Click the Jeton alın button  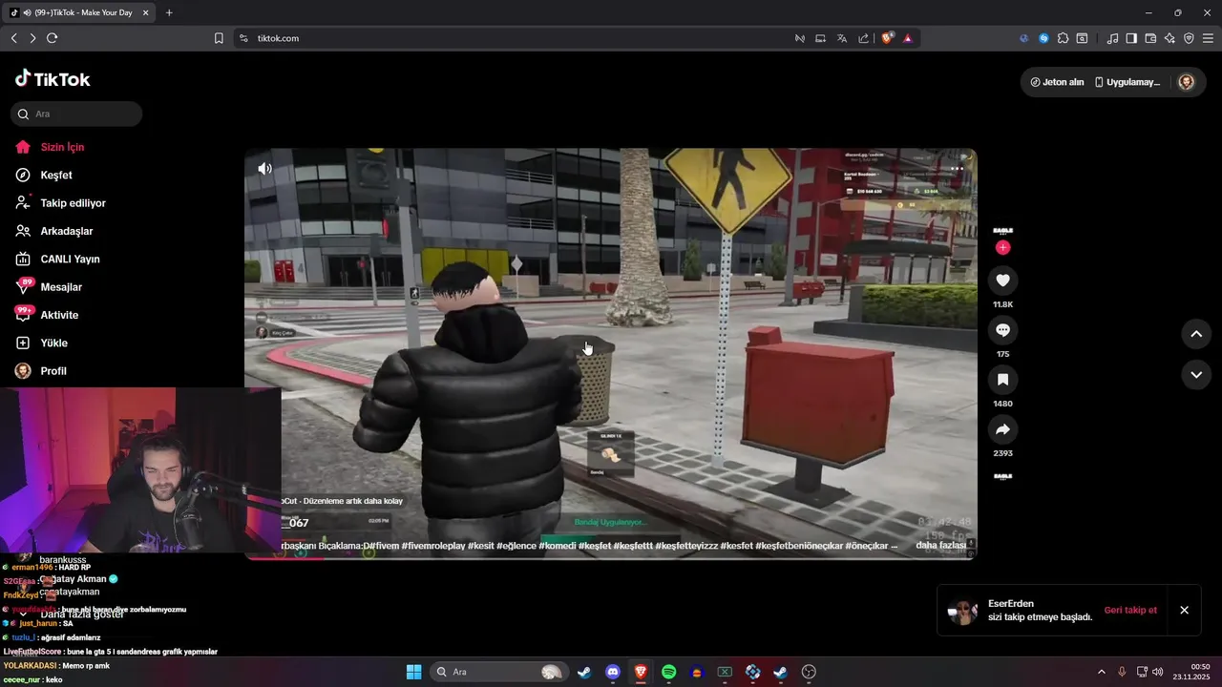pyautogui.click(x=1057, y=82)
